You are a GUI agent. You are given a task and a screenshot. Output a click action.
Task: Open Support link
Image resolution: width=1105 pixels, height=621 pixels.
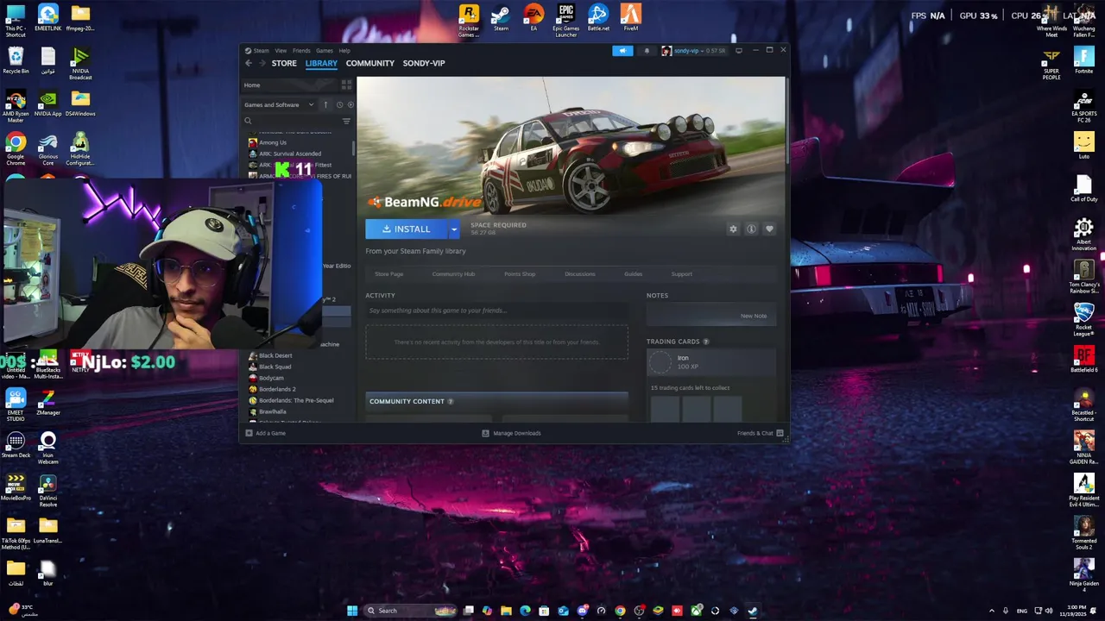click(681, 274)
